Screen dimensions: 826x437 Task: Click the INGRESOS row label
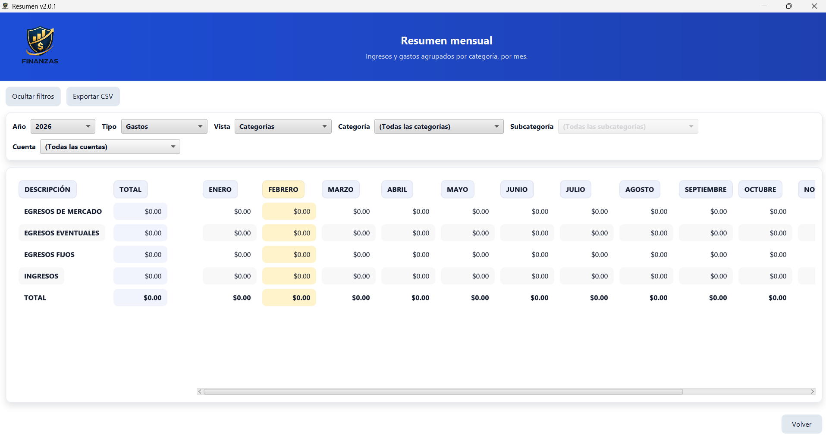pyautogui.click(x=41, y=276)
